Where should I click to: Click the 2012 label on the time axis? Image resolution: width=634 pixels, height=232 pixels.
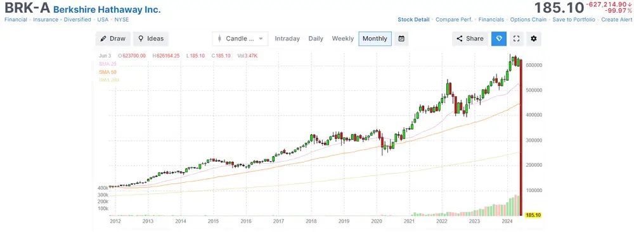point(115,221)
